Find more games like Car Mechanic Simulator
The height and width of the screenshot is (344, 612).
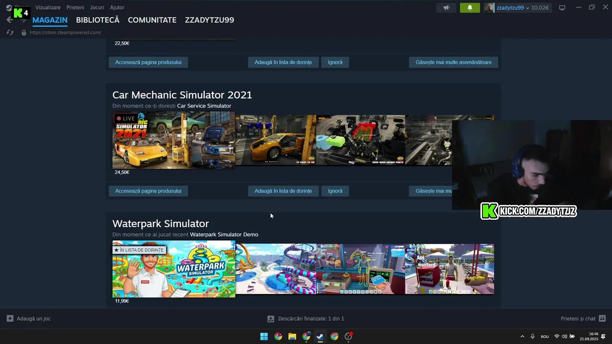(430, 191)
